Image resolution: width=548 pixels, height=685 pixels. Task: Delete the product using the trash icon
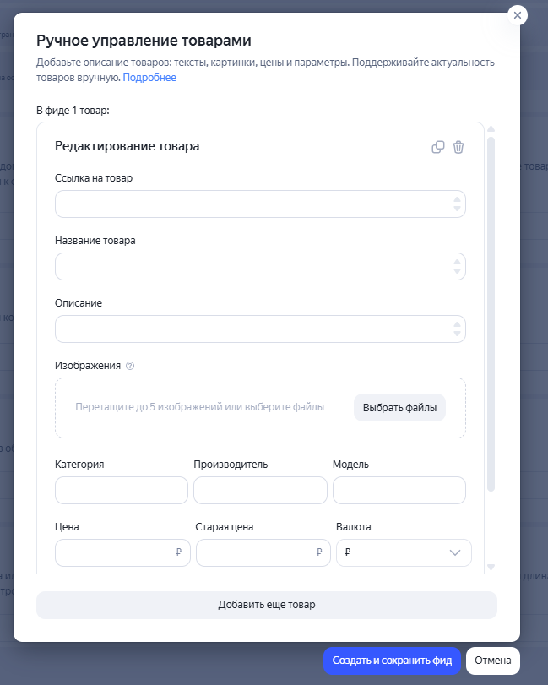[x=458, y=147]
